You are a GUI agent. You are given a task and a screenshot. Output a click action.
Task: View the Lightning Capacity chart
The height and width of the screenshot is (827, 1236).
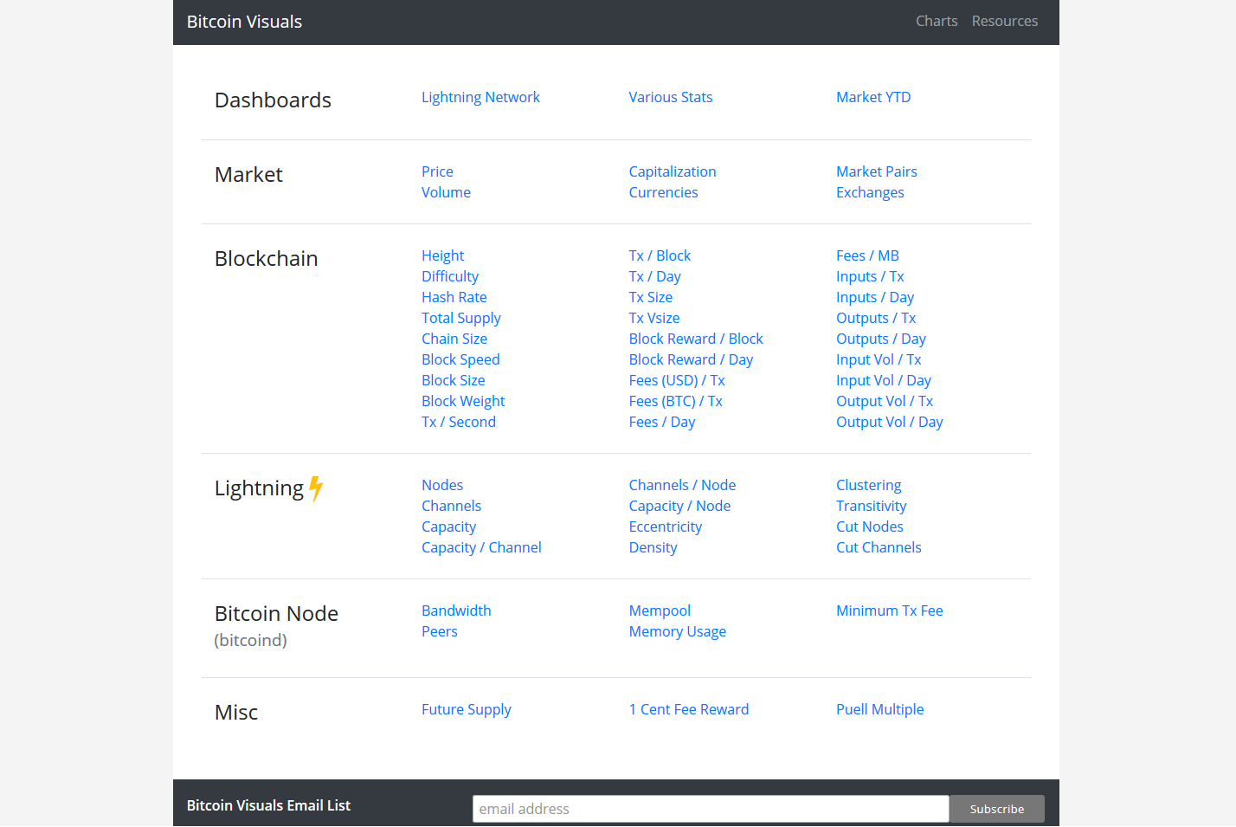click(x=448, y=527)
